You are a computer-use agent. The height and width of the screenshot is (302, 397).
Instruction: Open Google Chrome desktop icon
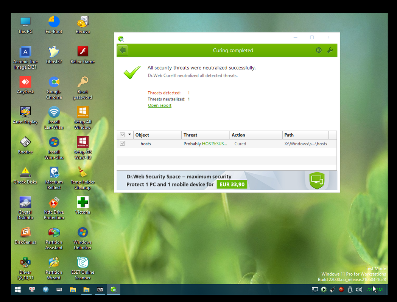click(54, 88)
